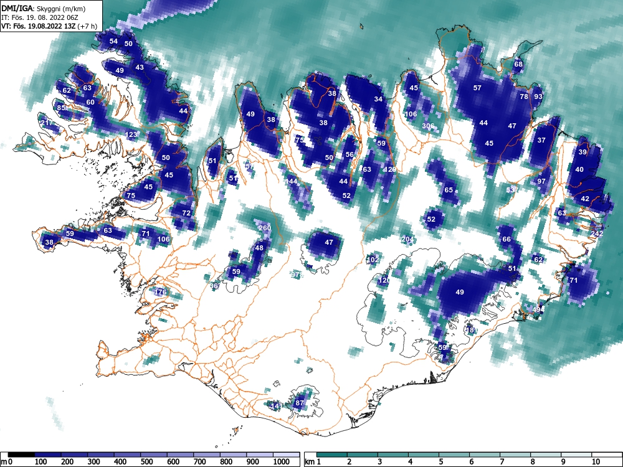Click the visibility value 54 on the map
Viewport: 623px width, 467px height.
[113, 41]
